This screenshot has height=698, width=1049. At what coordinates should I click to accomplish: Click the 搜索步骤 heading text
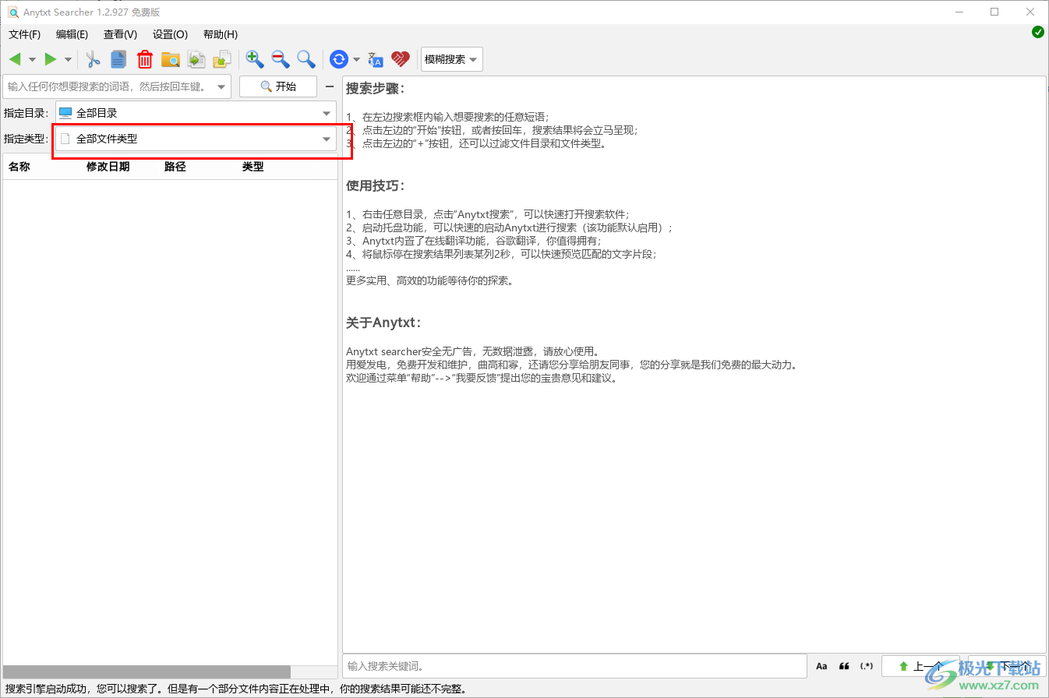click(x=376, y=88)
